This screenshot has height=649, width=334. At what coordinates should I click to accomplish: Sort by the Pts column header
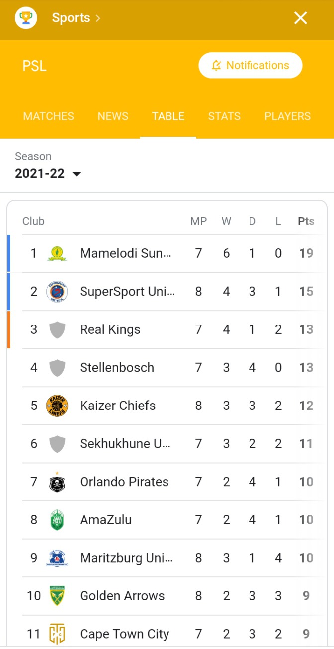[306, 221]
